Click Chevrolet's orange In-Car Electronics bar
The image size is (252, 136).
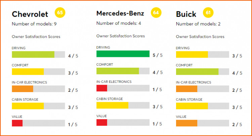point(23,89)
